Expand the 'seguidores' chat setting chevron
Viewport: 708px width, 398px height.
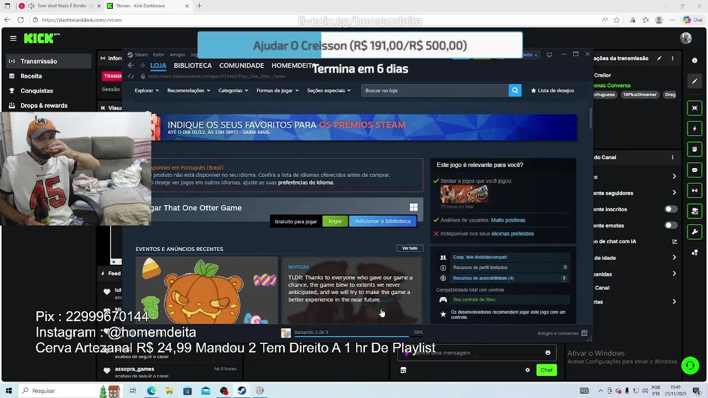click(x=674, y=192)
